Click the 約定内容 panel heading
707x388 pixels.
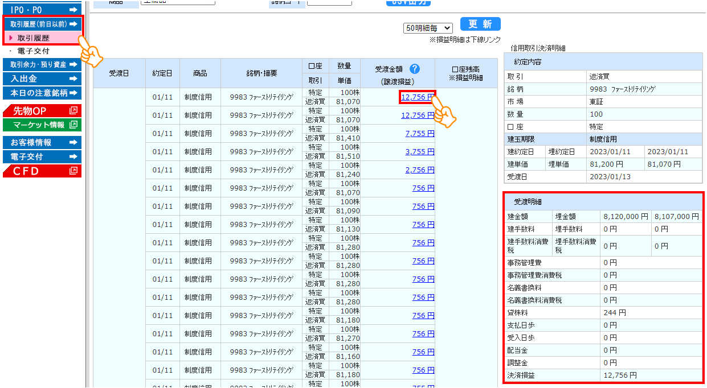tap(528, 61)
